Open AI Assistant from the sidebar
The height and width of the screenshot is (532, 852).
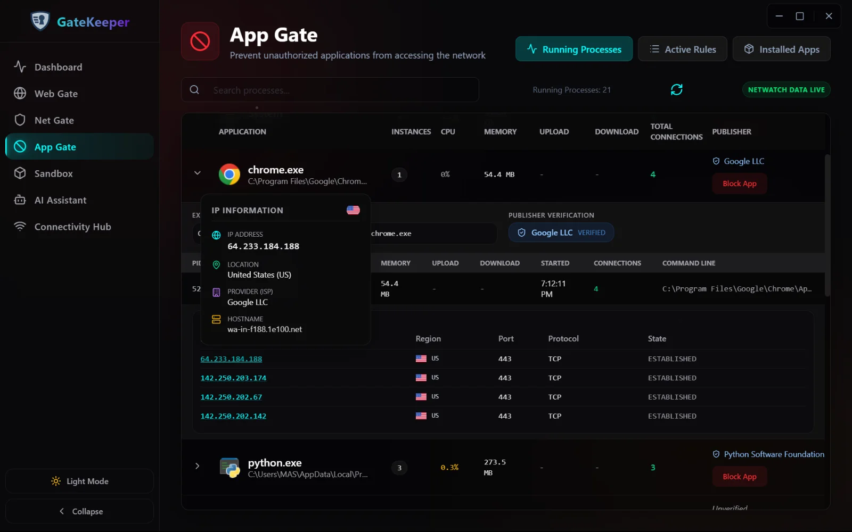coord(80,200)
